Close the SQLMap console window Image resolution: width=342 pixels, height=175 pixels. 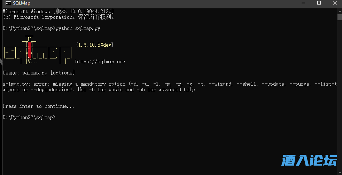click(x=335, y=3)
